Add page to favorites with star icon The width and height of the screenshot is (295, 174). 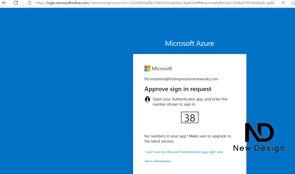293,3
